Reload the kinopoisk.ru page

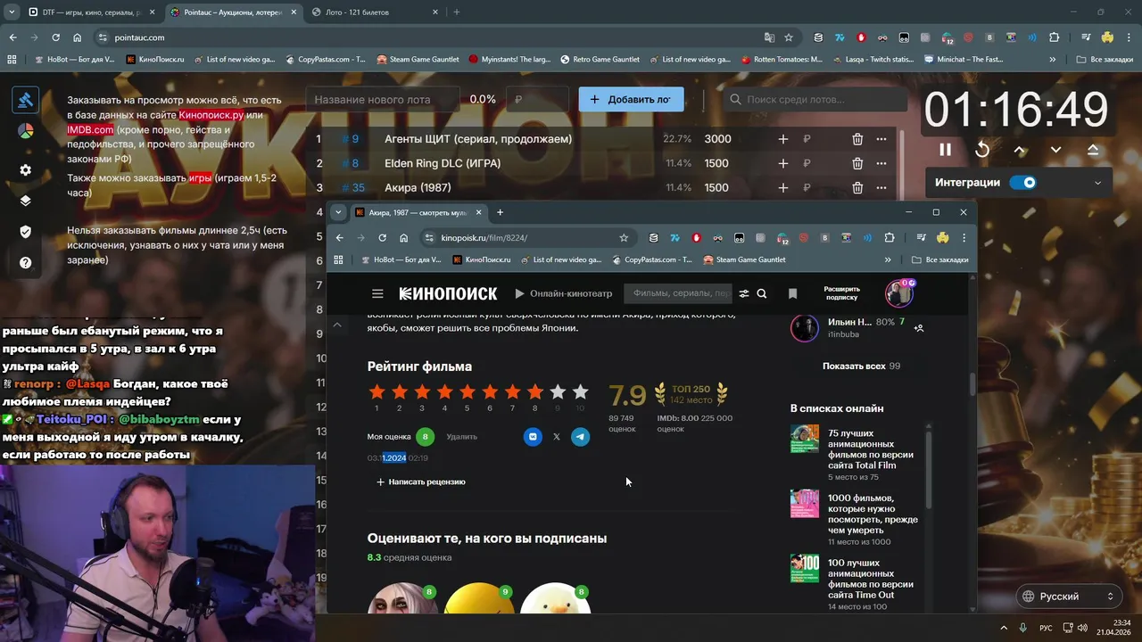[382, 238]
